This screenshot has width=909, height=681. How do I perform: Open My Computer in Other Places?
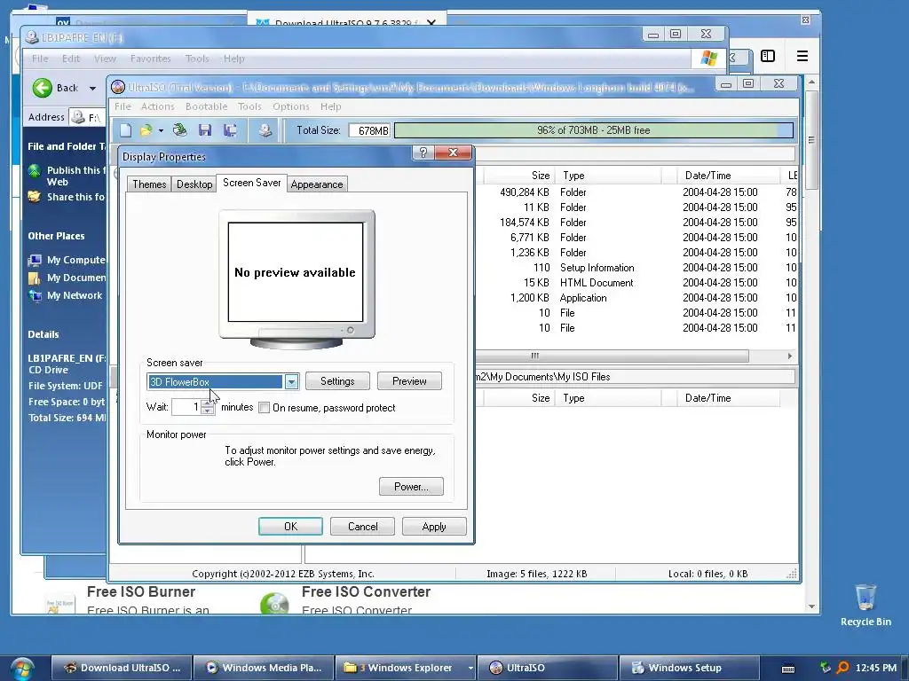click(x=76, y=260)
